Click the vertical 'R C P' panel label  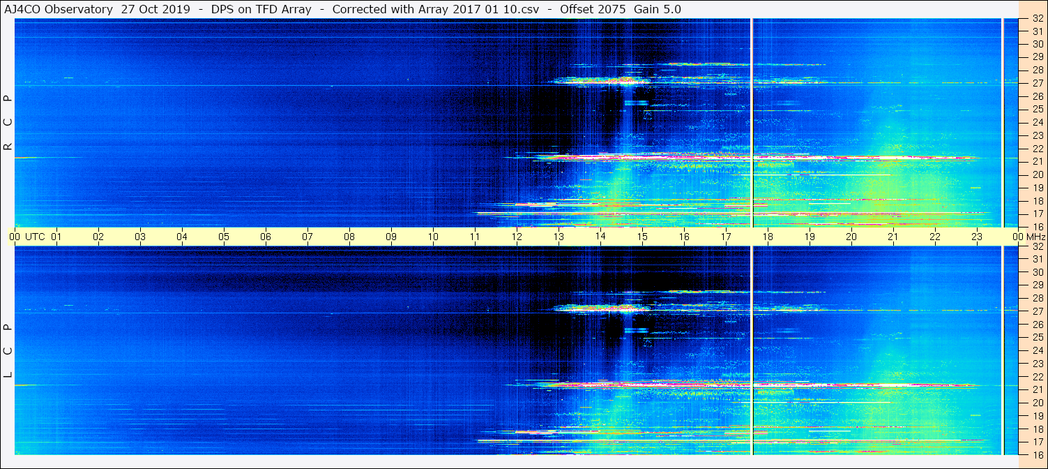[8, 123]
